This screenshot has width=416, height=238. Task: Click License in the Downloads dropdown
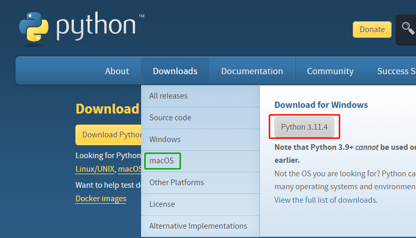point(162,204)
